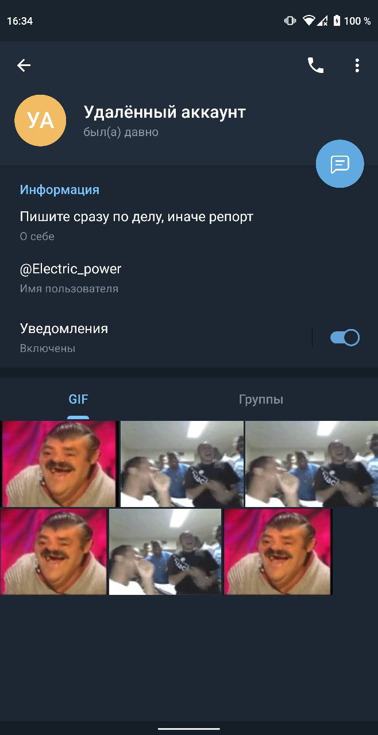Tap the vibrate mode status icon
378x735 pixels.
tap(290, 21)
